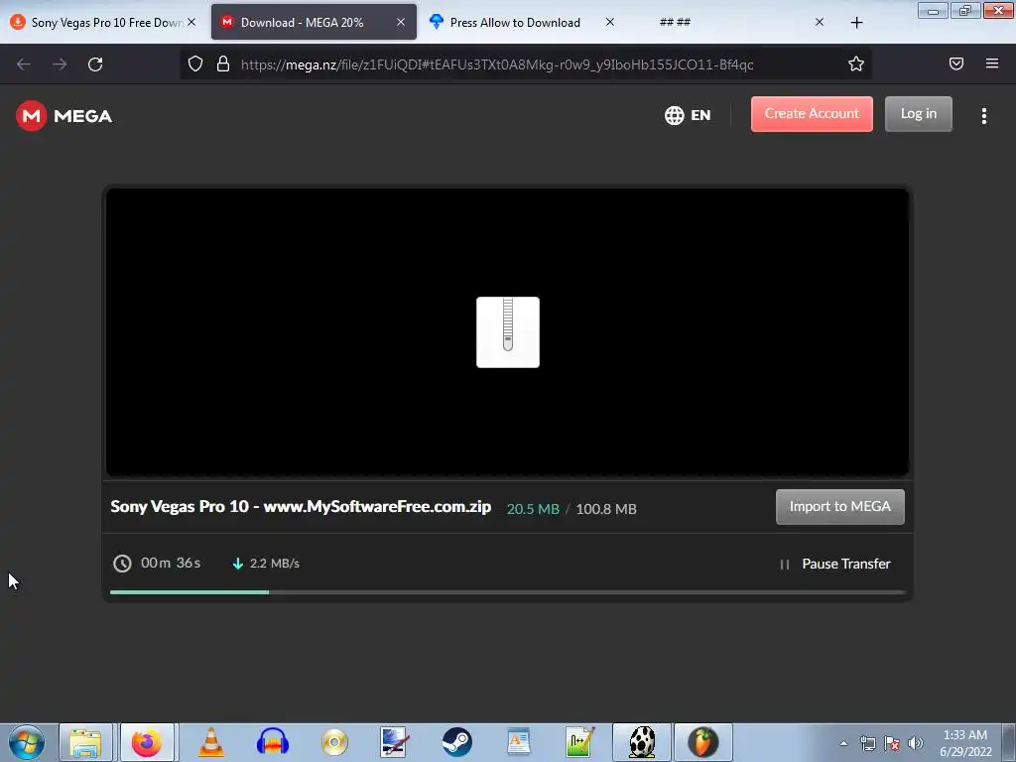The image size is (1016, 762).
Task: Go forward to next page
Action: 60,64
